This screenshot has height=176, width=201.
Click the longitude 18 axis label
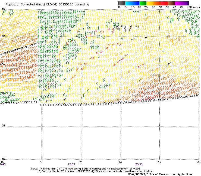pyautogui.click(x=41, y=162)
